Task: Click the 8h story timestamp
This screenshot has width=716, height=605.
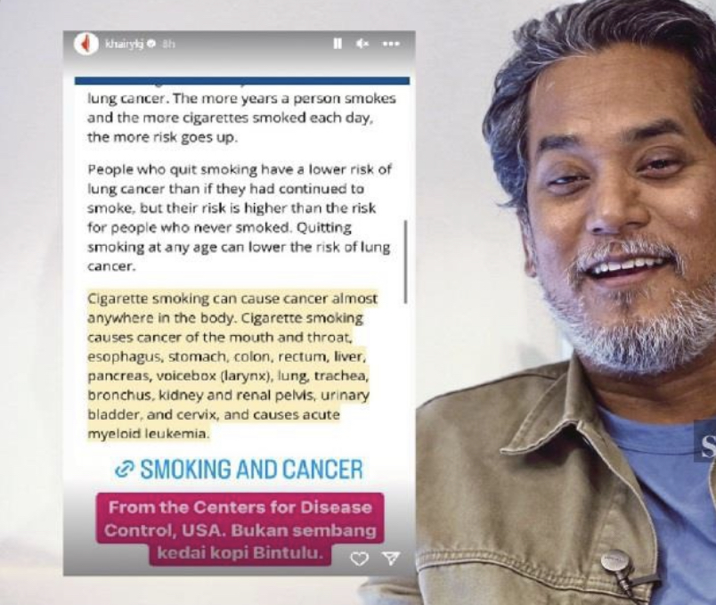Action: [x=168, y=44]
